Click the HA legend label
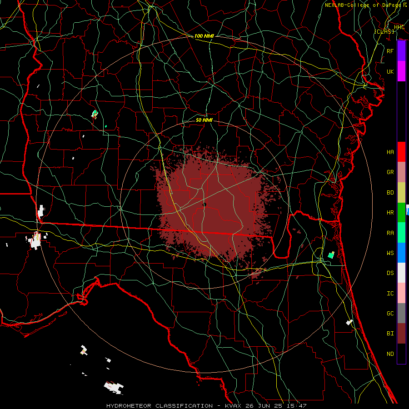 (390, 152)
